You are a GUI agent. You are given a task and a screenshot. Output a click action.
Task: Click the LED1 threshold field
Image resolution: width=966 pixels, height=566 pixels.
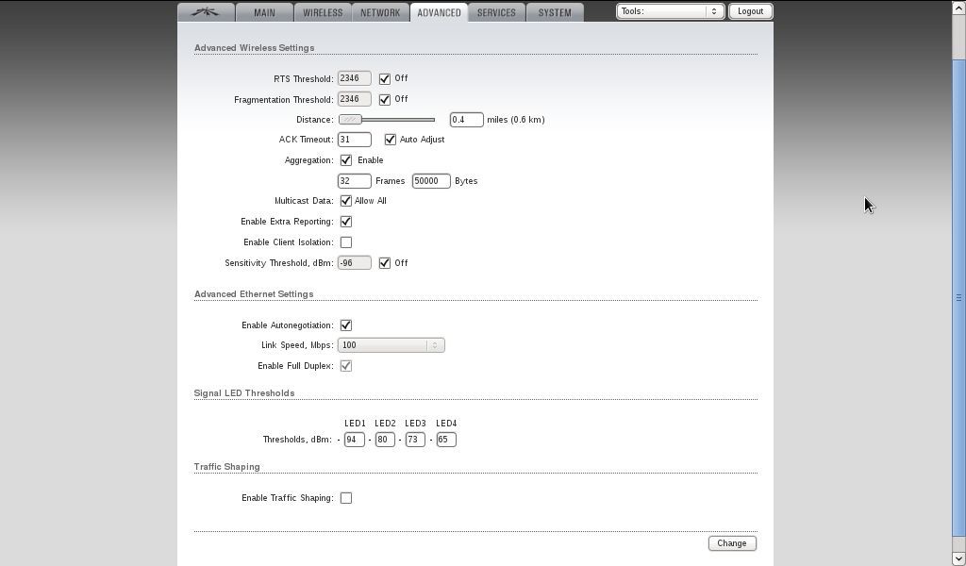355,440
